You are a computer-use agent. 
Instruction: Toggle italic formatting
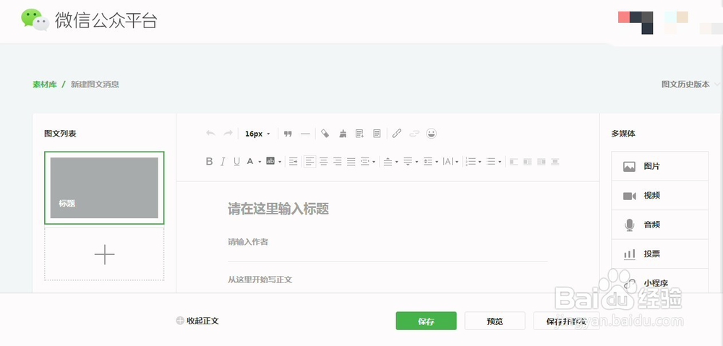223,162
